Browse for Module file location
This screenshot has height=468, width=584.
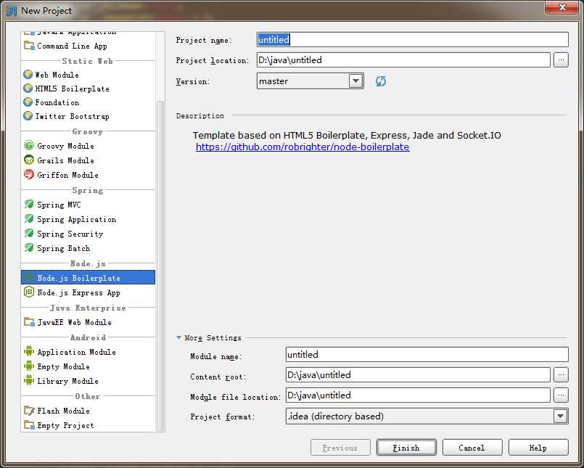tap(561, 395)
